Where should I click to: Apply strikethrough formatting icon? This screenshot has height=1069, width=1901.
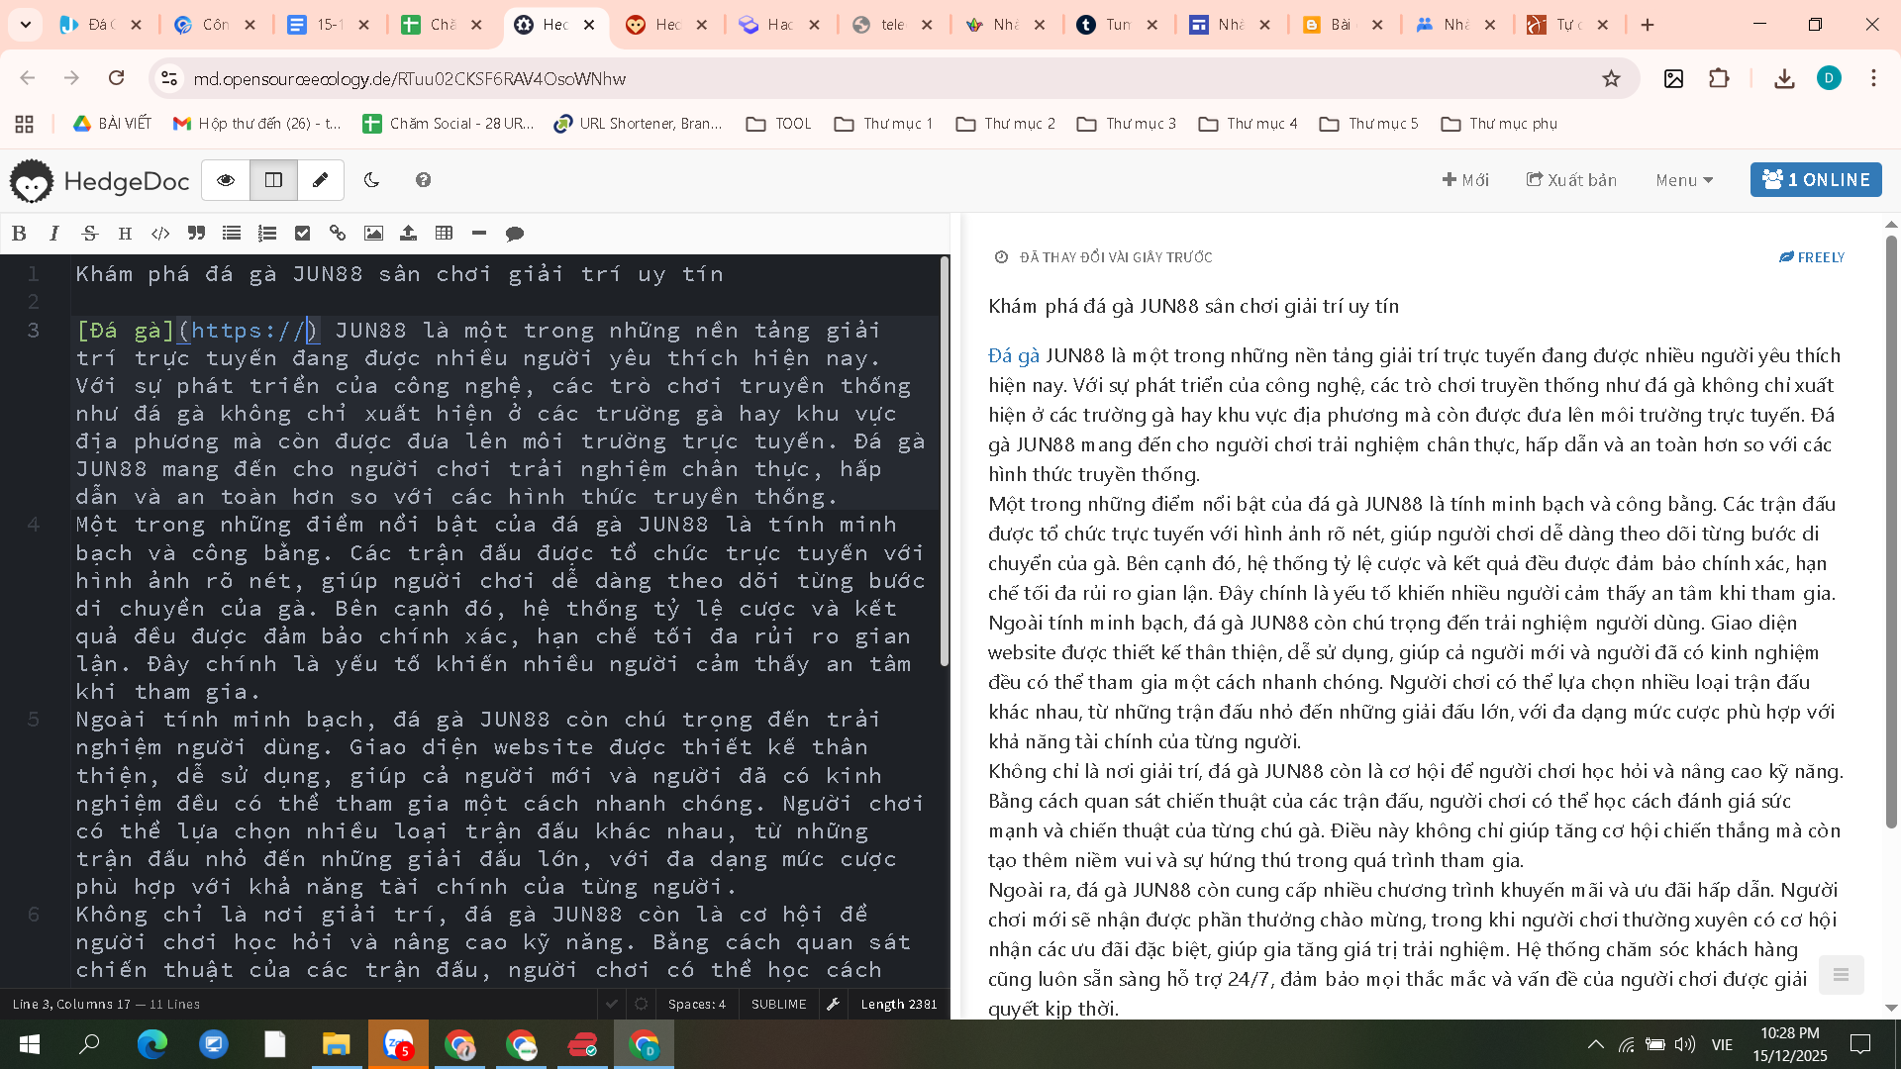coord(90,234)
